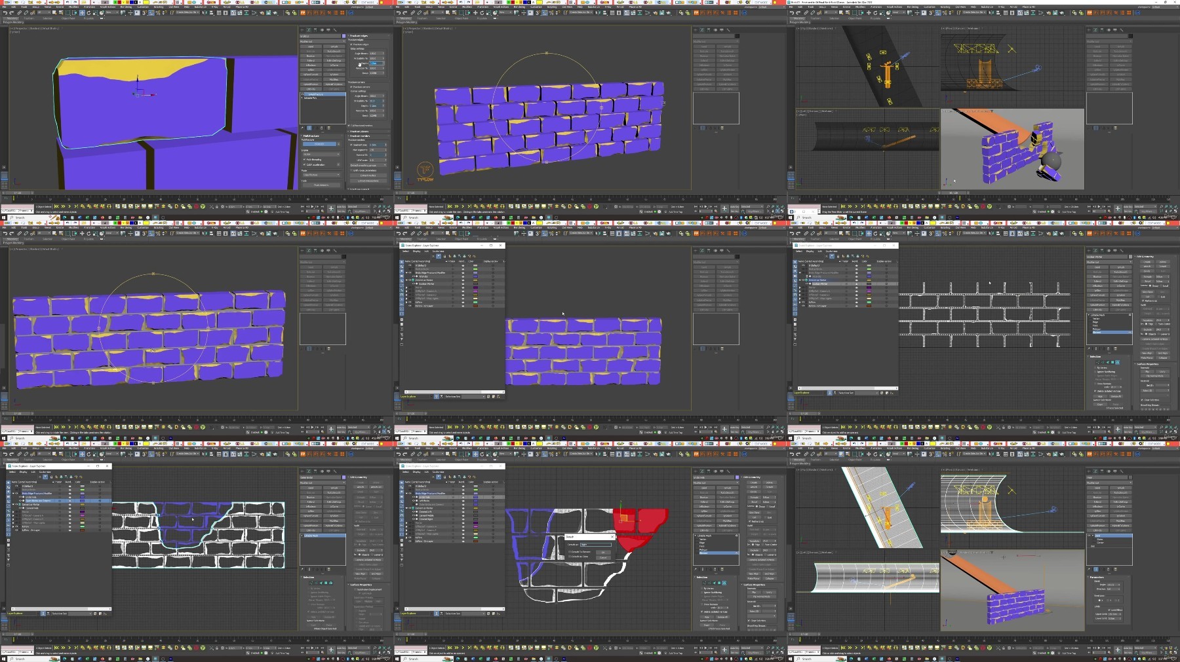Open the Mode dropdown in the top-left frame
Viewport: 1180px width, 662px height.
click(x=321, y=175)
